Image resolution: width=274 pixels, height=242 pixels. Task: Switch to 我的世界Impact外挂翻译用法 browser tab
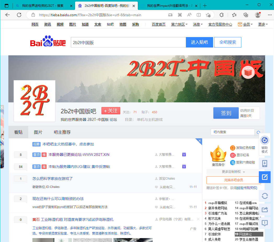coord(169,6)
